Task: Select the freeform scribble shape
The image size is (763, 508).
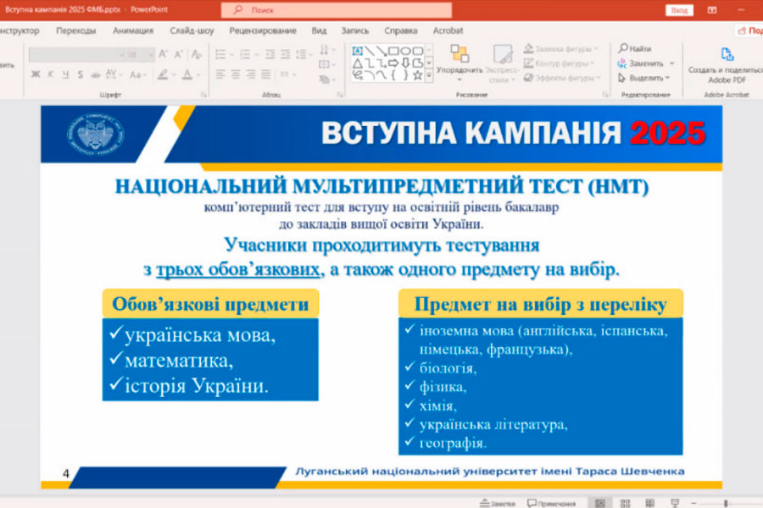Action: (x=358, y=75)
